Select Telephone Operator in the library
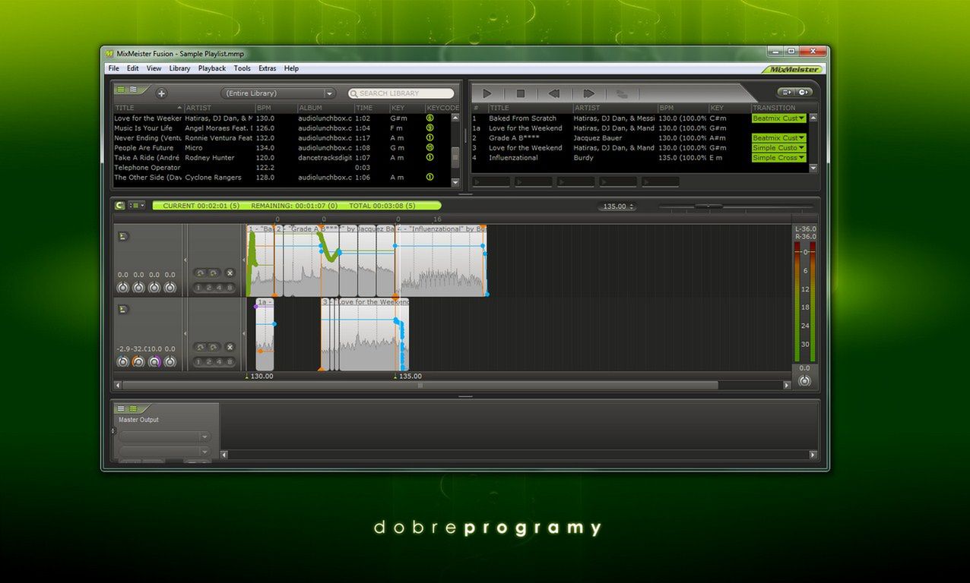The height and width of the screenshot is (583, 970). pos(281,168)
